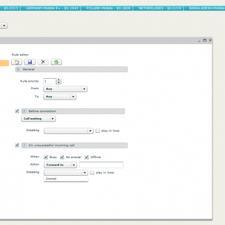Close the rule editor window

tap(210, 40)
